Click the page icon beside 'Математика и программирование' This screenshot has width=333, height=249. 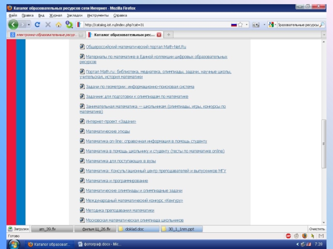click(x=82, y=181)
